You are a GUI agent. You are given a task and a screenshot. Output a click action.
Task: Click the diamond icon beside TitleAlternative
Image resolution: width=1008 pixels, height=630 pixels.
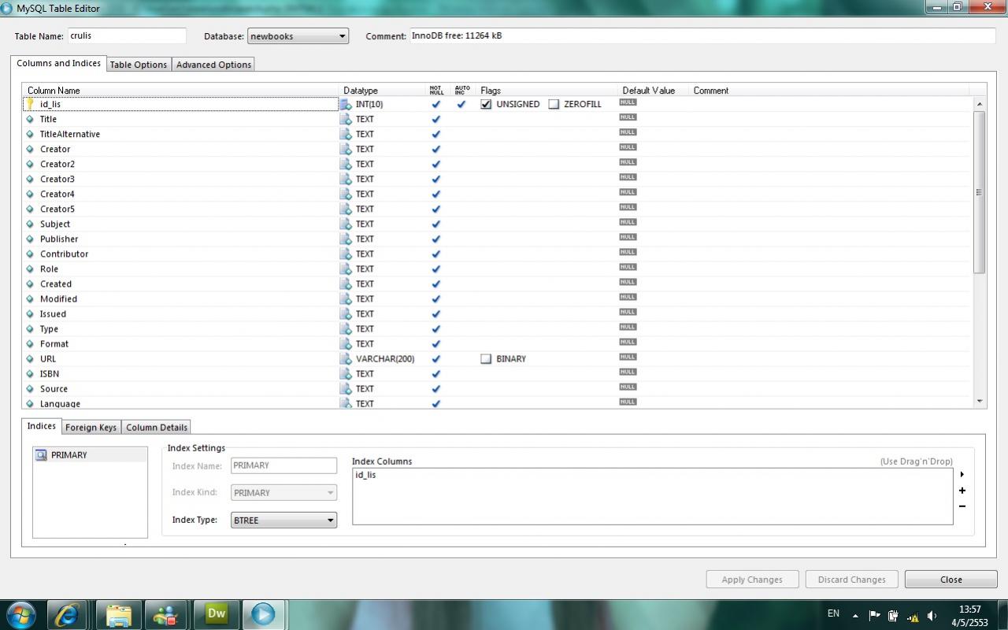[30, 134]
